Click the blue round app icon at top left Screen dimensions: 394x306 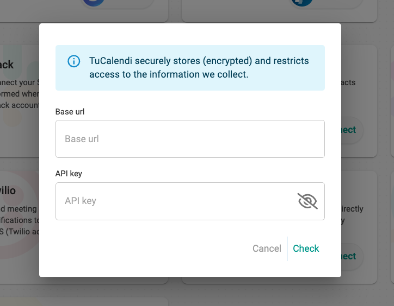click(94, 3)
